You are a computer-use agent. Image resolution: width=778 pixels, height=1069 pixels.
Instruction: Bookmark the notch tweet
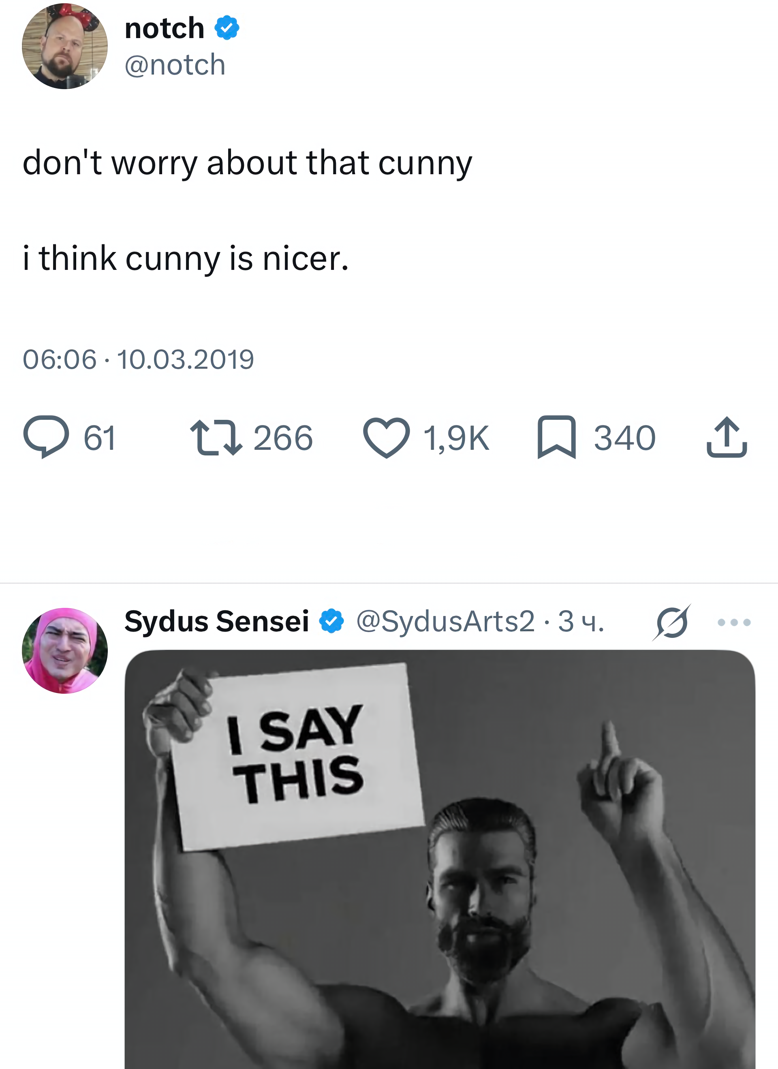(556, 437)
